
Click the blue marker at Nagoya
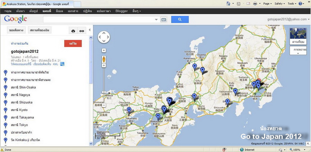(194, 97)
